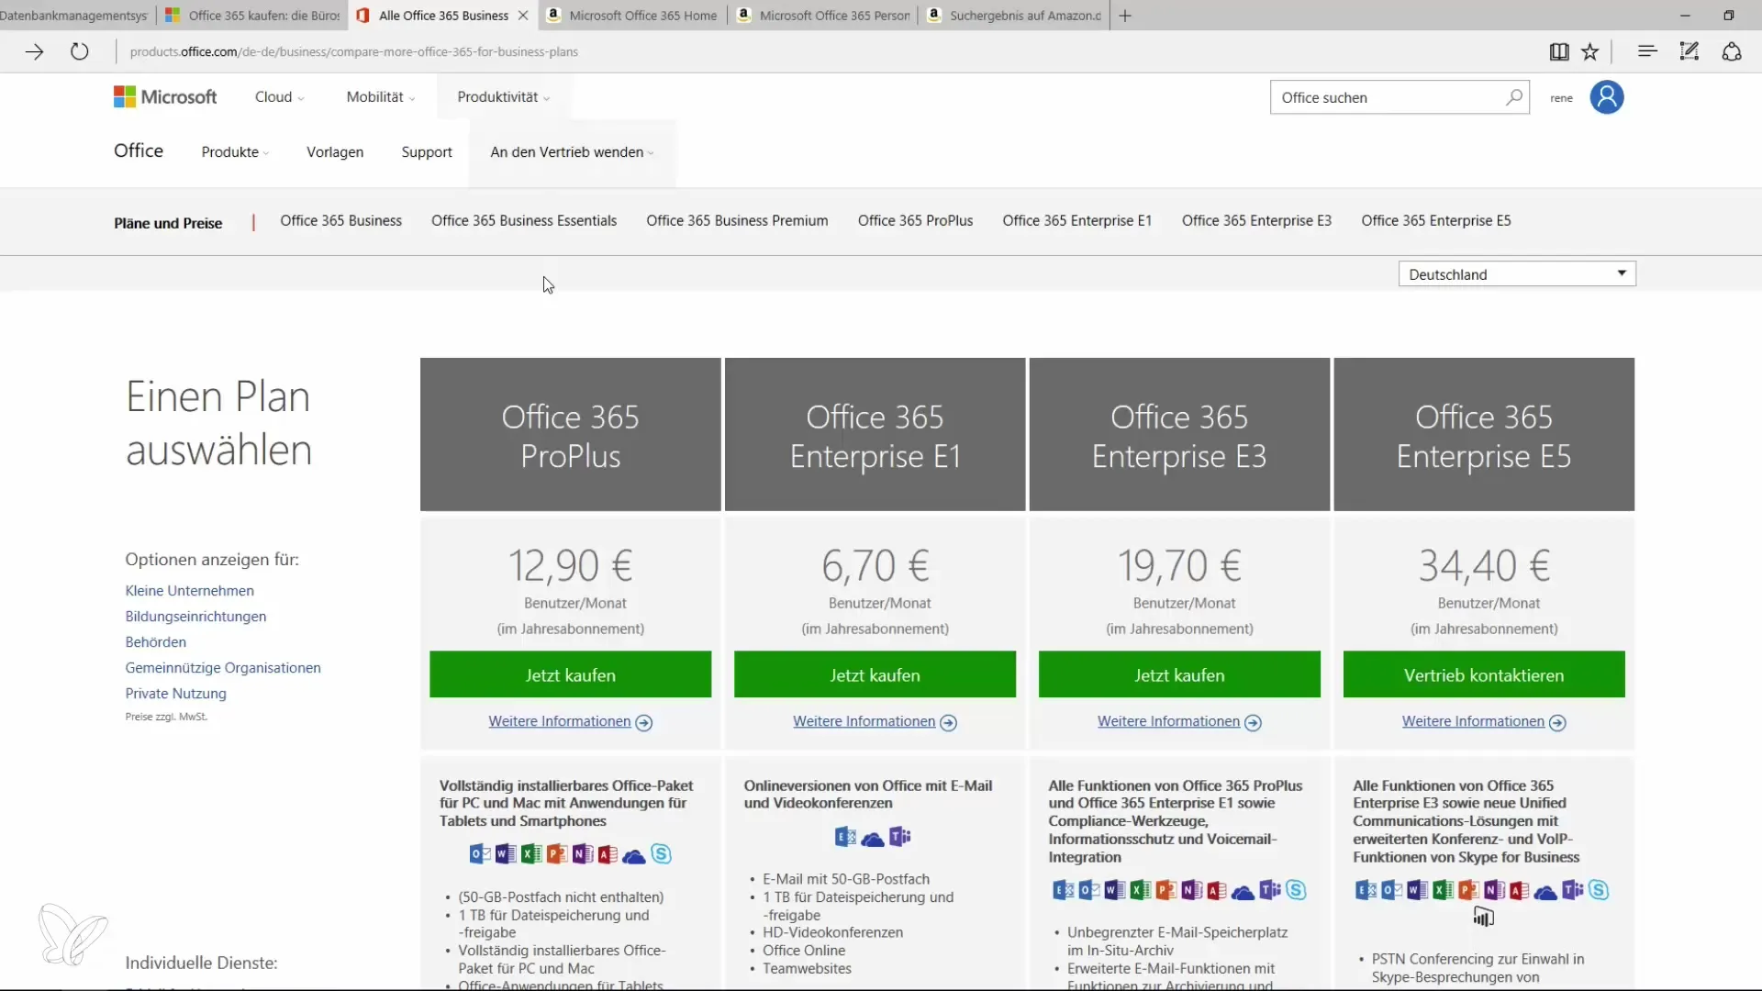Click Skype icon in ProPlus column
The width and height of the screenshot is (1762, 991).
(x=661, y=854)
